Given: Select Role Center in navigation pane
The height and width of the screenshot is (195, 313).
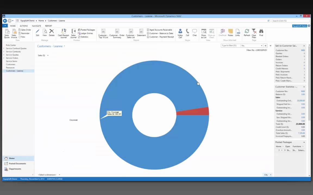Looking at the screenshot, I should click(11, 45).
